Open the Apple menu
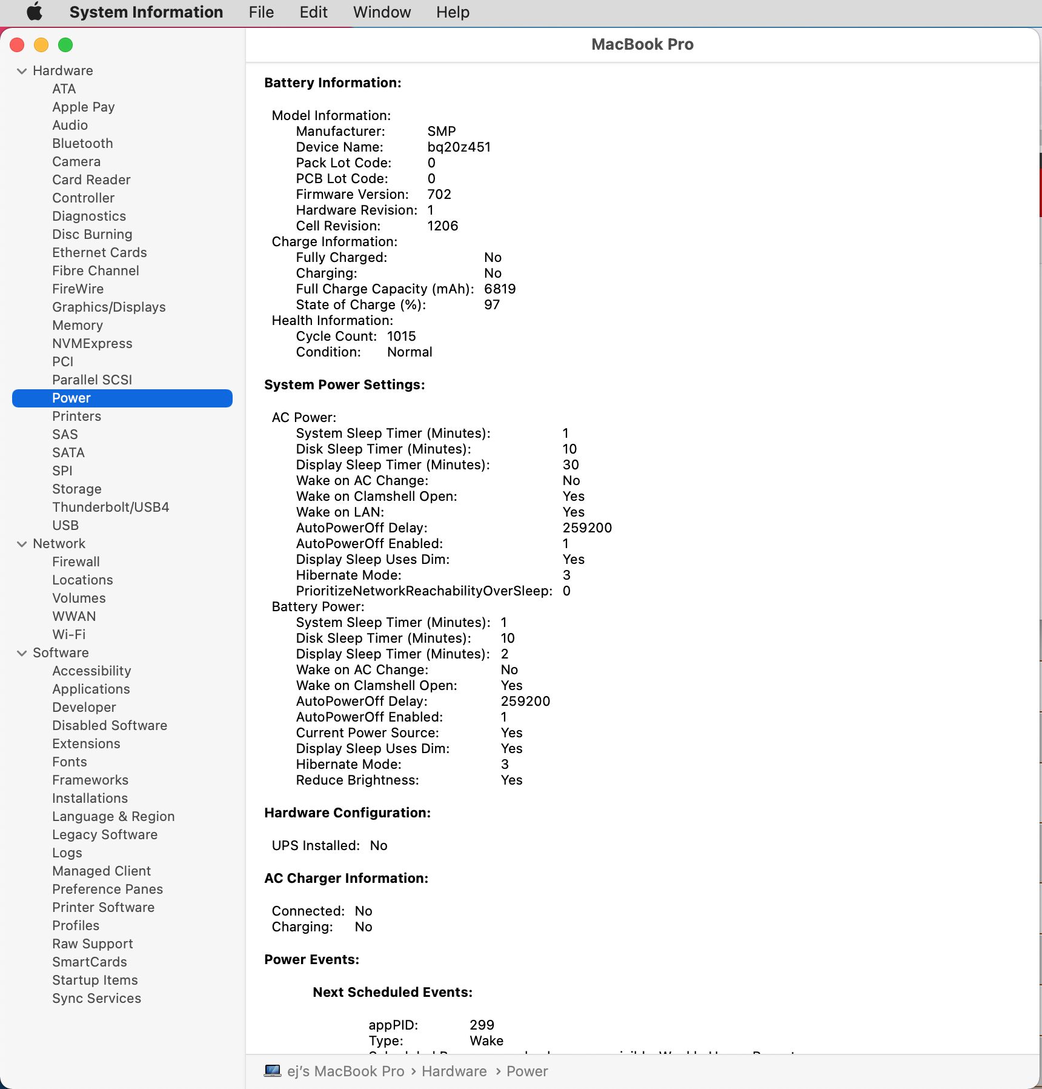This screenshot has height=1089, width=1042. point(35,12)
